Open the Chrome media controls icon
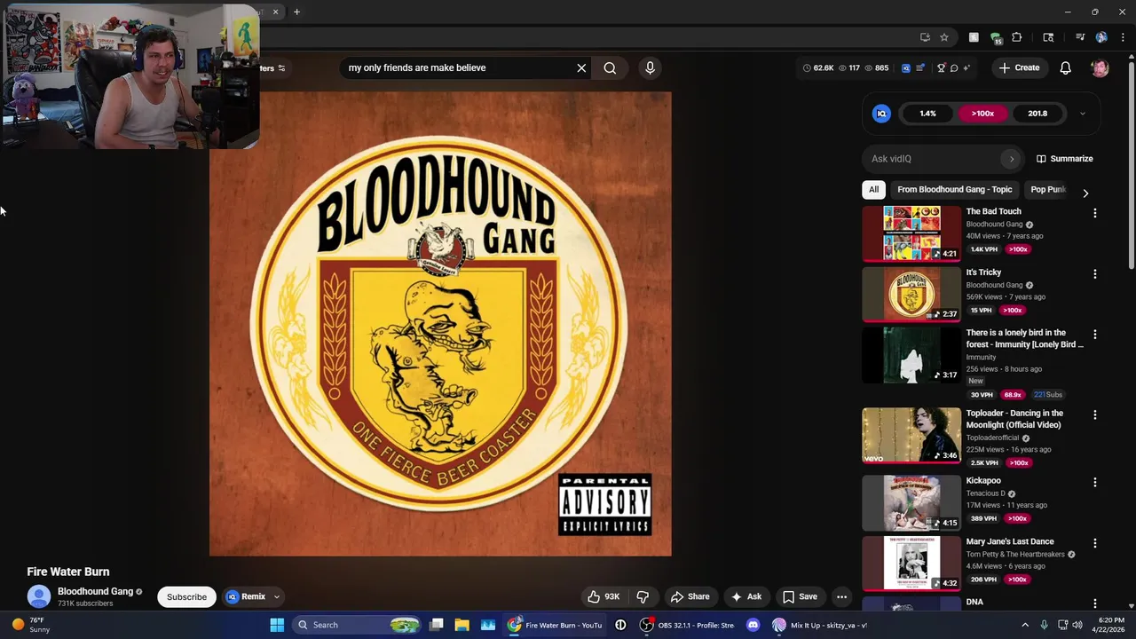This screenshot has height=639, width=1136. 1080,37
